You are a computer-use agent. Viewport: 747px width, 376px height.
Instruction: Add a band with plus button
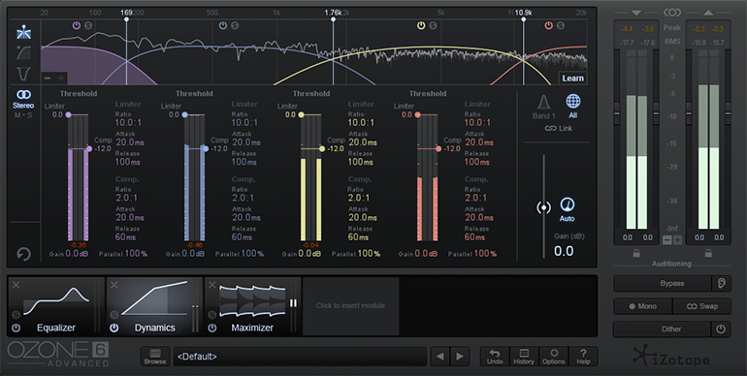pyautogui.click(x=61, y=78)
